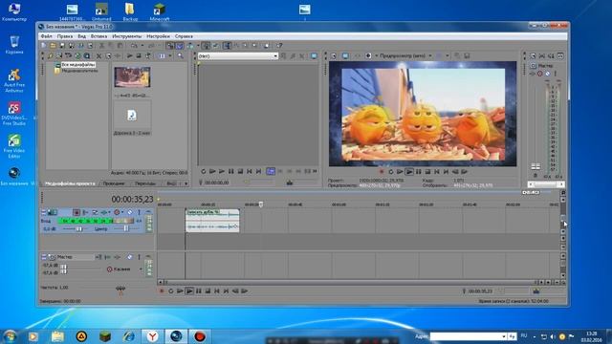Go to end in timeline transport bar

pyautogui.click(x=226, y=290)
